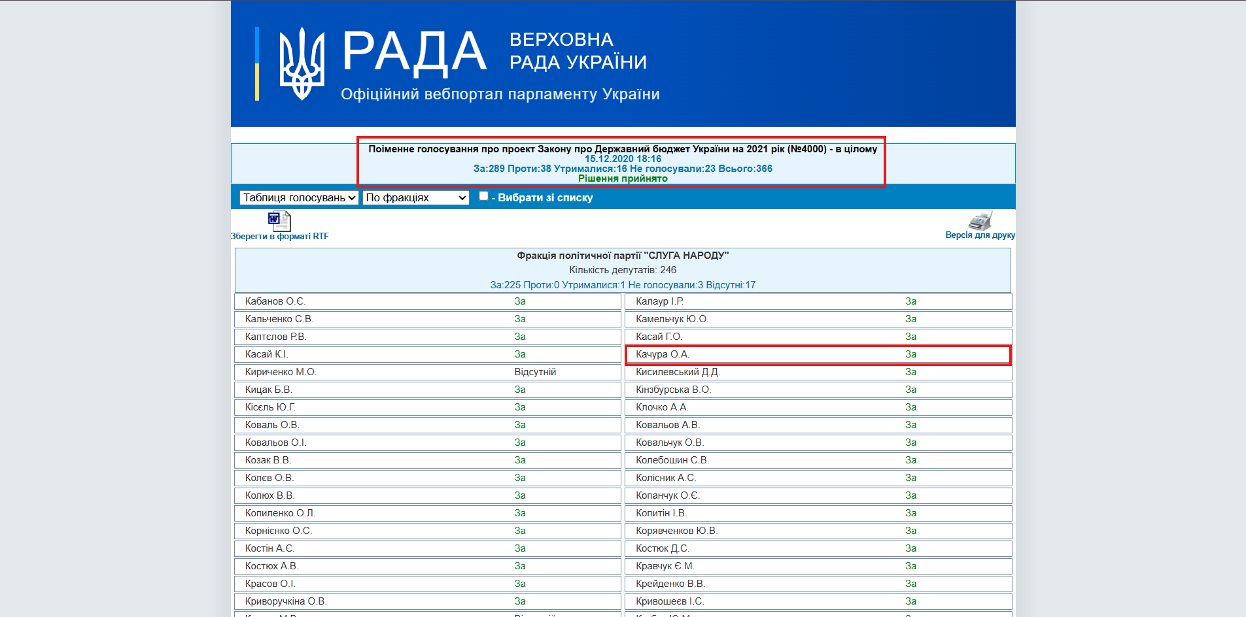Click 'Відсутній' status for Кириченко М.О.
Image resolution: width=1246 pixels, height=617 pixels.
point(535,372)
